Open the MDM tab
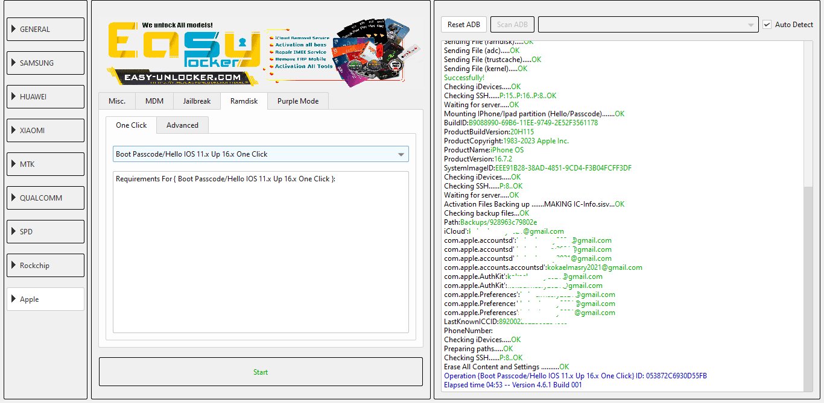 (x=155, y=101)
